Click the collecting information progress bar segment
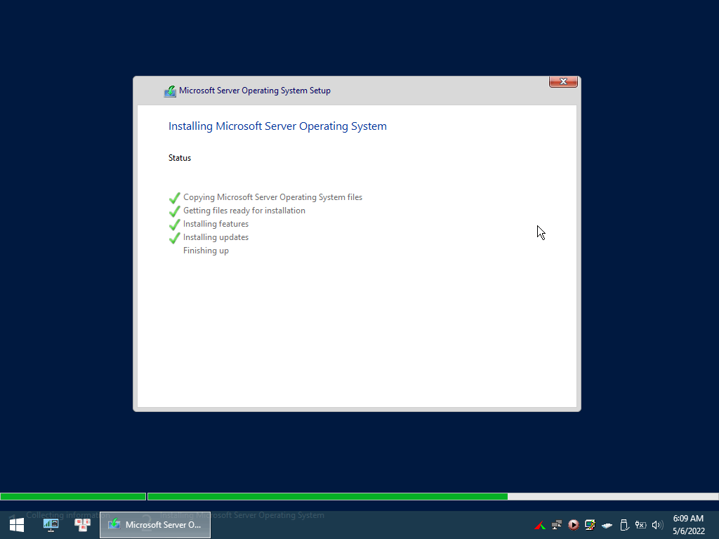This screenshot has width=719, height=539. point(73,496)
